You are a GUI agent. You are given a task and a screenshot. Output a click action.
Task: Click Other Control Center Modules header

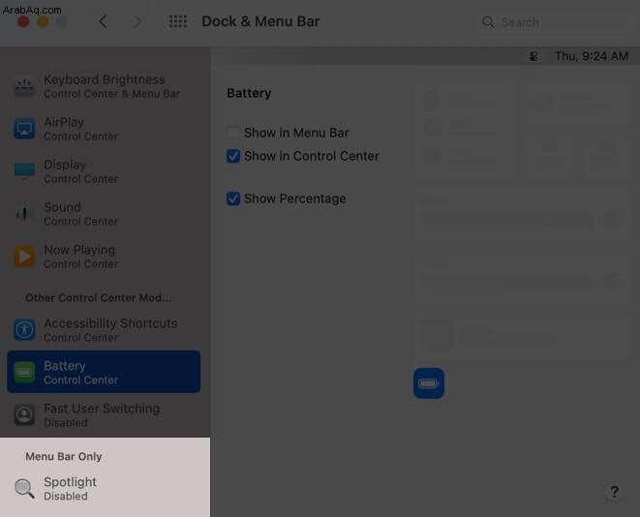[x=98, y=298]
